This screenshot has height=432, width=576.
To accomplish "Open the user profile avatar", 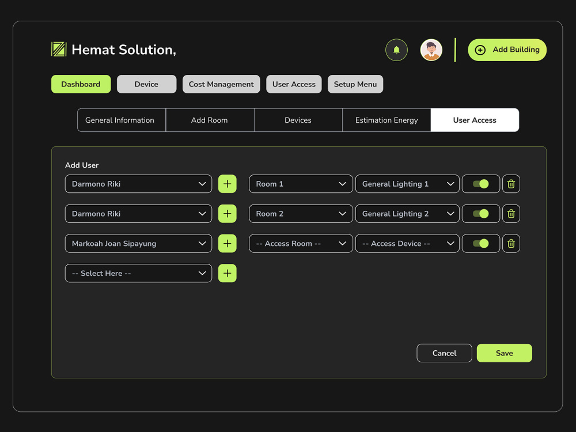I will click(x=431, y=50).
